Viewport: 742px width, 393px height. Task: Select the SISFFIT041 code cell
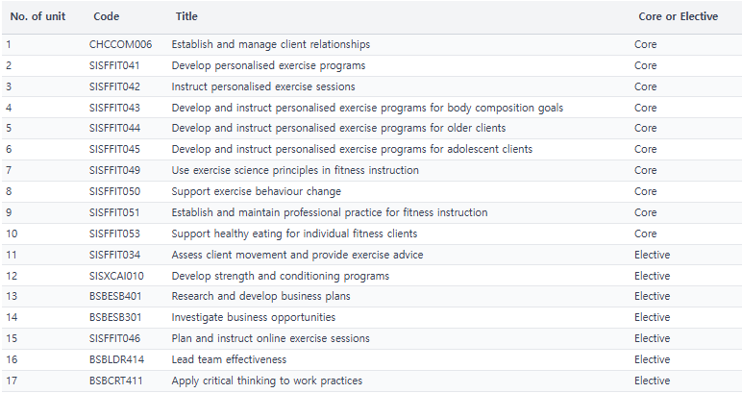[x=114, y=65]
